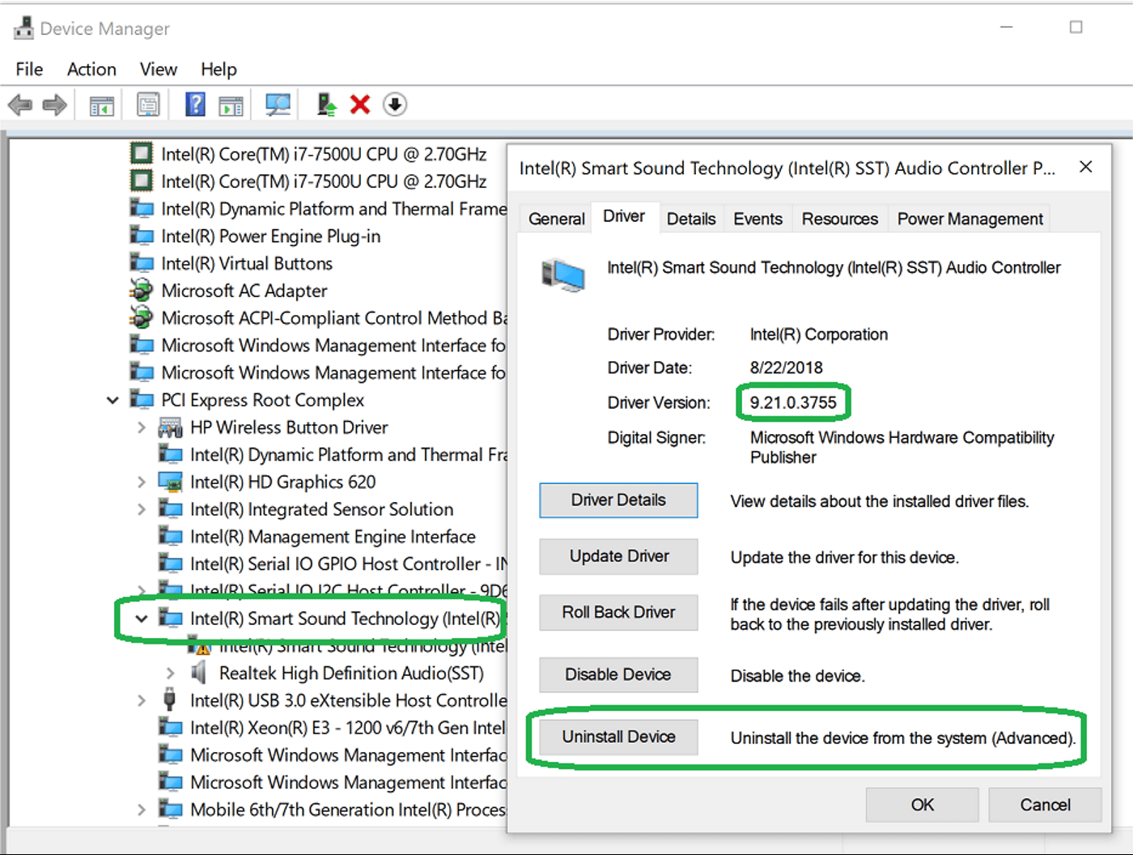The image size is (1133, 855).
Task: Click the Scan for hardware changes icon
Action: click(277, 104)
